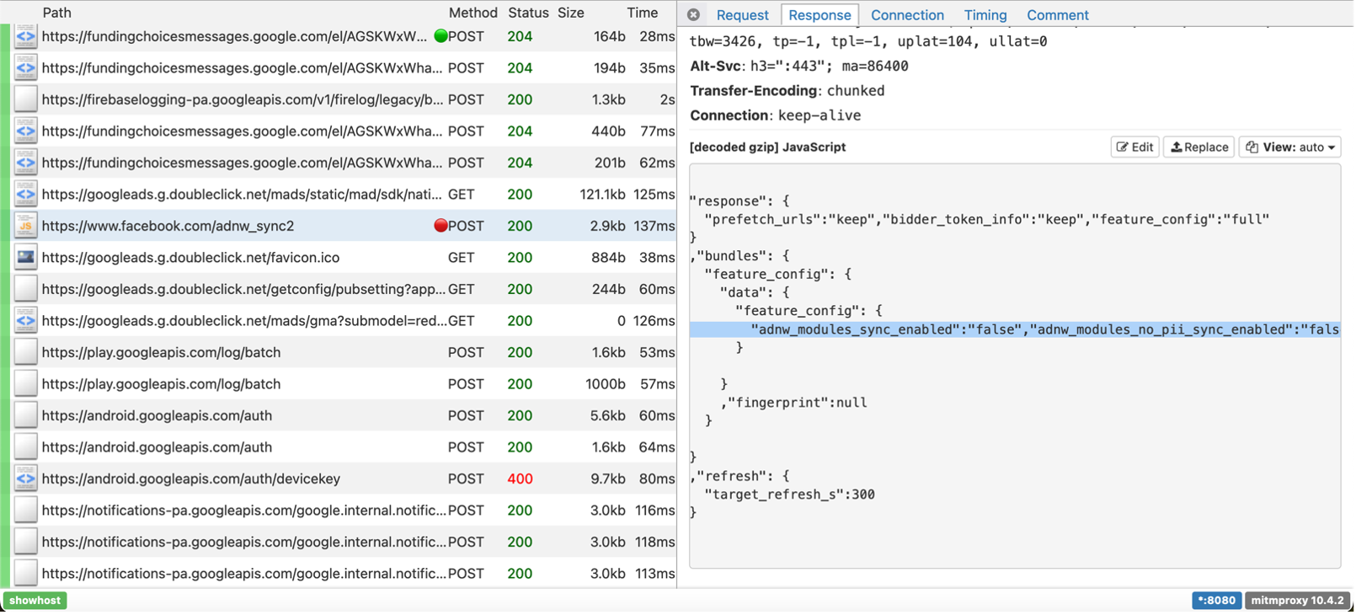Click the code icon for auth/devicekey flow
Image resolution: width=1356 pixels, height=615 pixels.
26,479
